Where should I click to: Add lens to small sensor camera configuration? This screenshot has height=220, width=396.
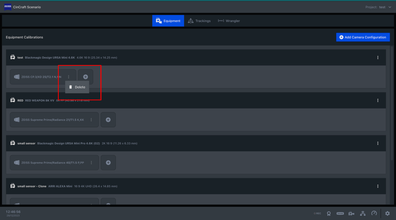[x=108, y=162]
